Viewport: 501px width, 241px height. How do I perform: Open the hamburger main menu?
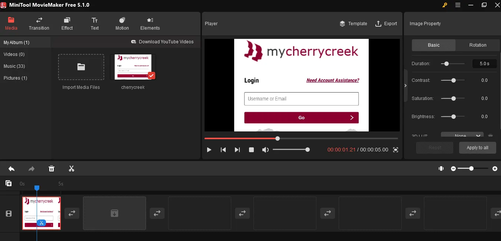458,5
